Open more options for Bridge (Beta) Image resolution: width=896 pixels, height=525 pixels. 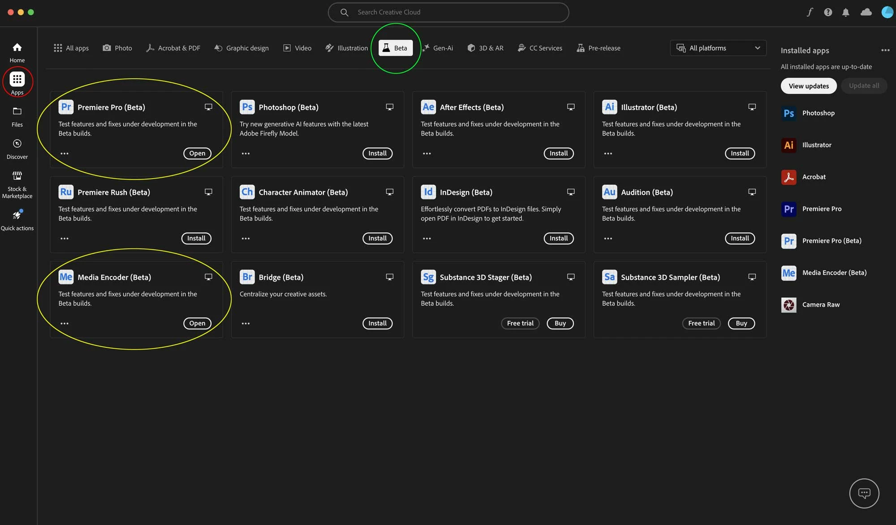(x=246, y=324)
